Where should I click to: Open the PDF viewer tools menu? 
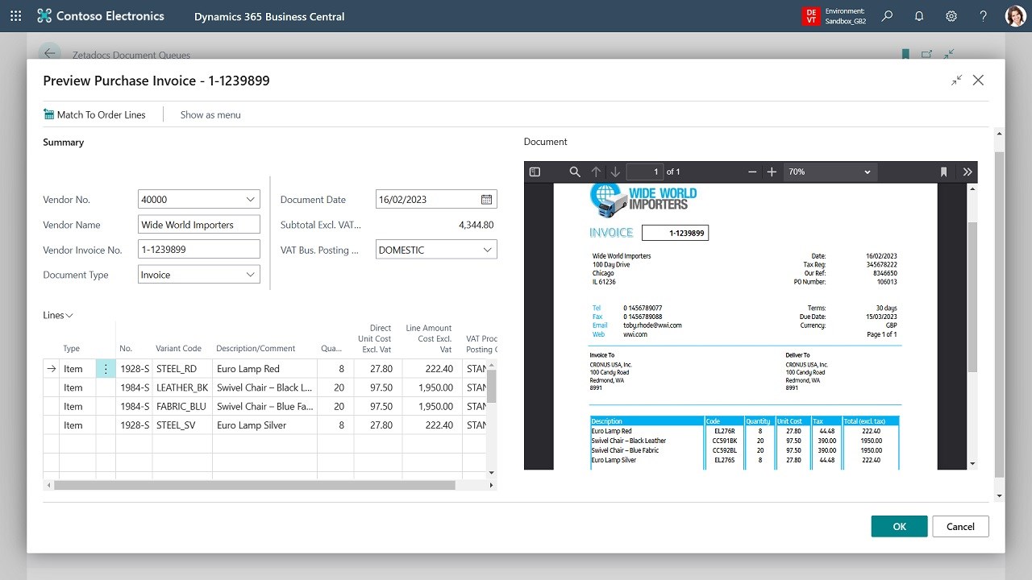point(967,172)
